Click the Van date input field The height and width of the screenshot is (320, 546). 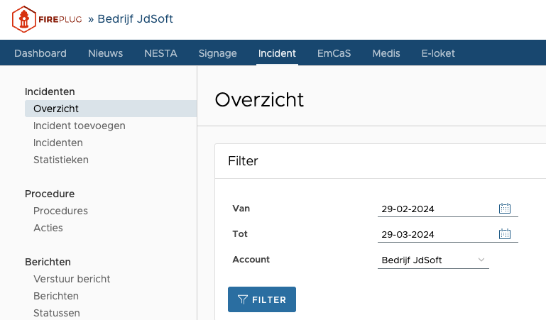click(x=437, y=209)
